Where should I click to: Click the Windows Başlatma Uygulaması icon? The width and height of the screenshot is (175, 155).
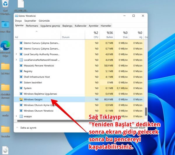21,94
